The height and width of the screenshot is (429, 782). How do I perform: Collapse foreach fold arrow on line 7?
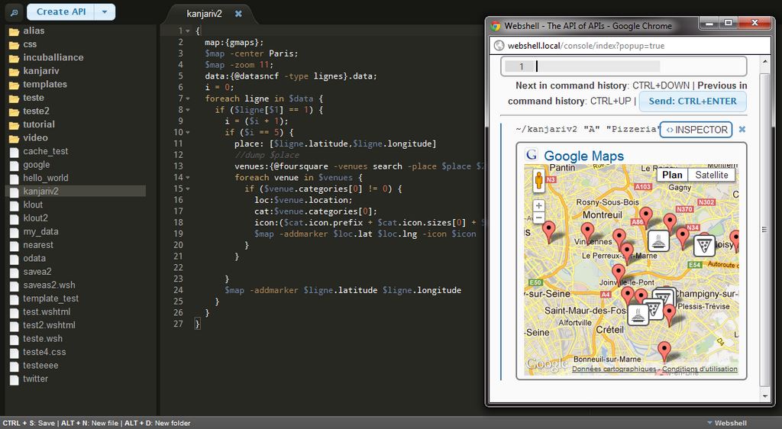pos(188,98)
